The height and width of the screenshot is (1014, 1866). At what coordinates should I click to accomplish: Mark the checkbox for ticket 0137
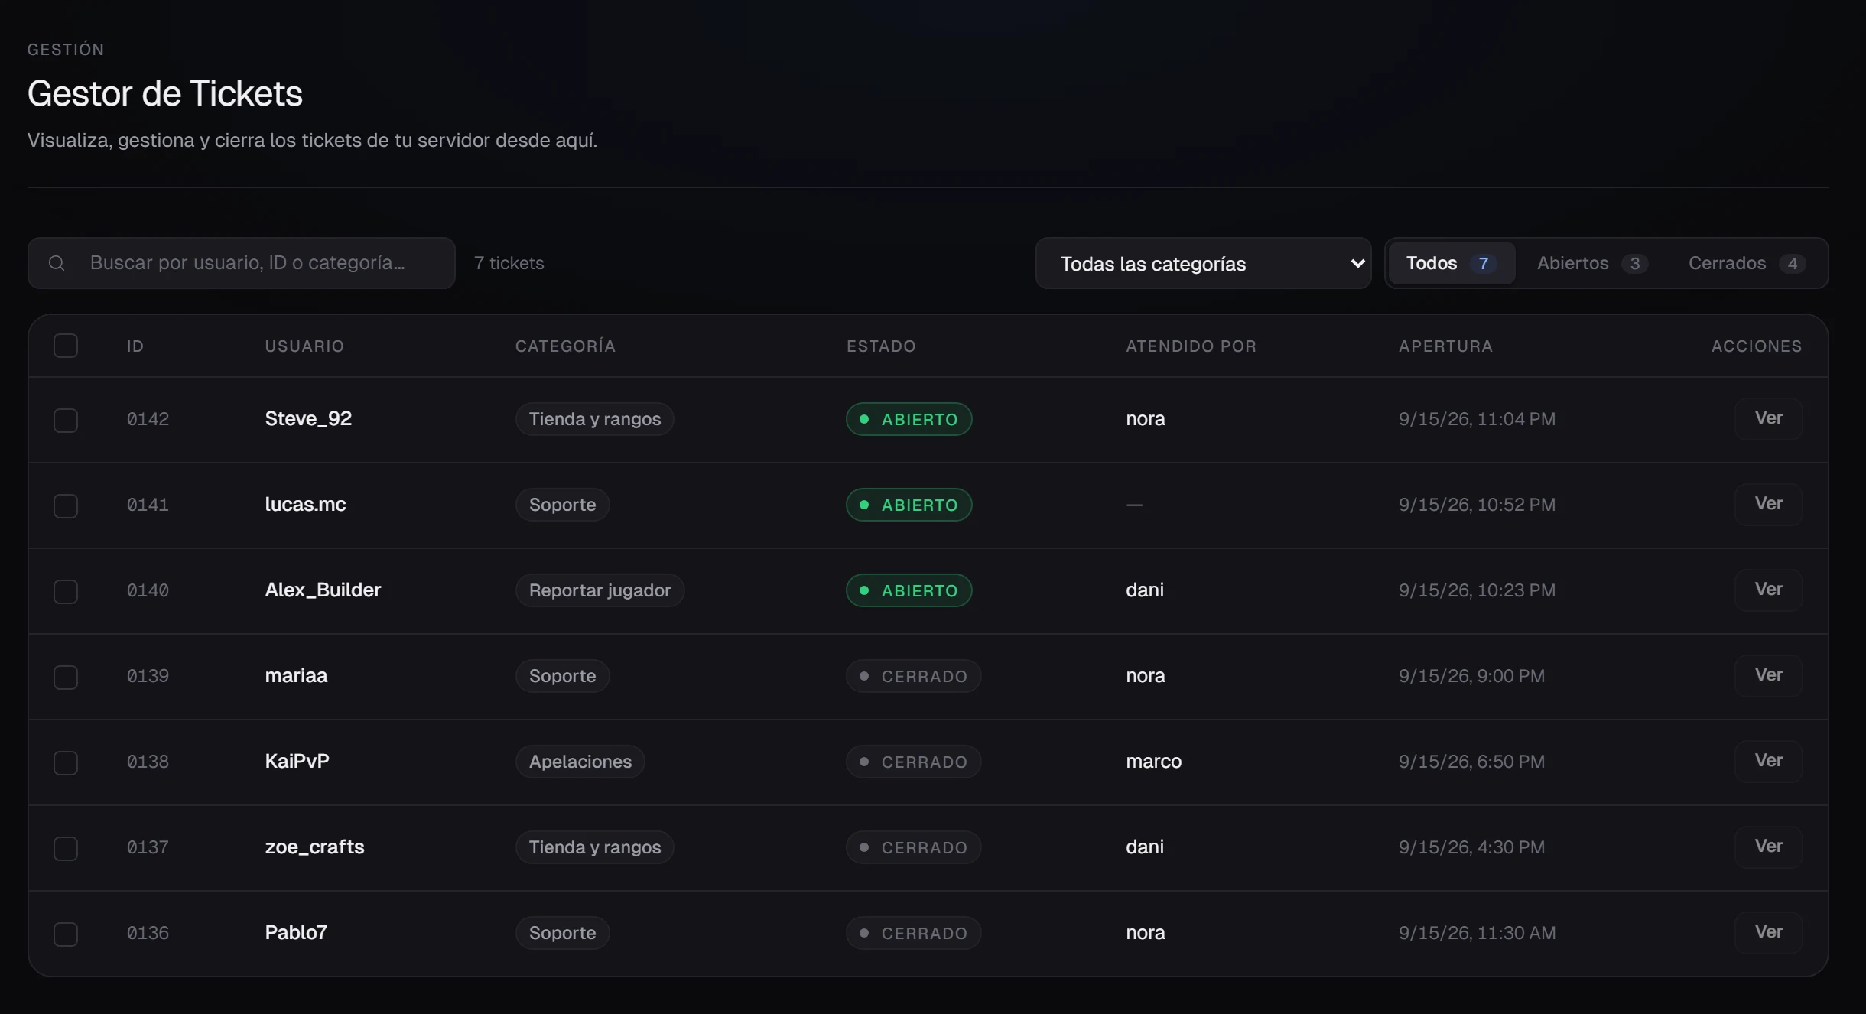[x=66, y=848]
